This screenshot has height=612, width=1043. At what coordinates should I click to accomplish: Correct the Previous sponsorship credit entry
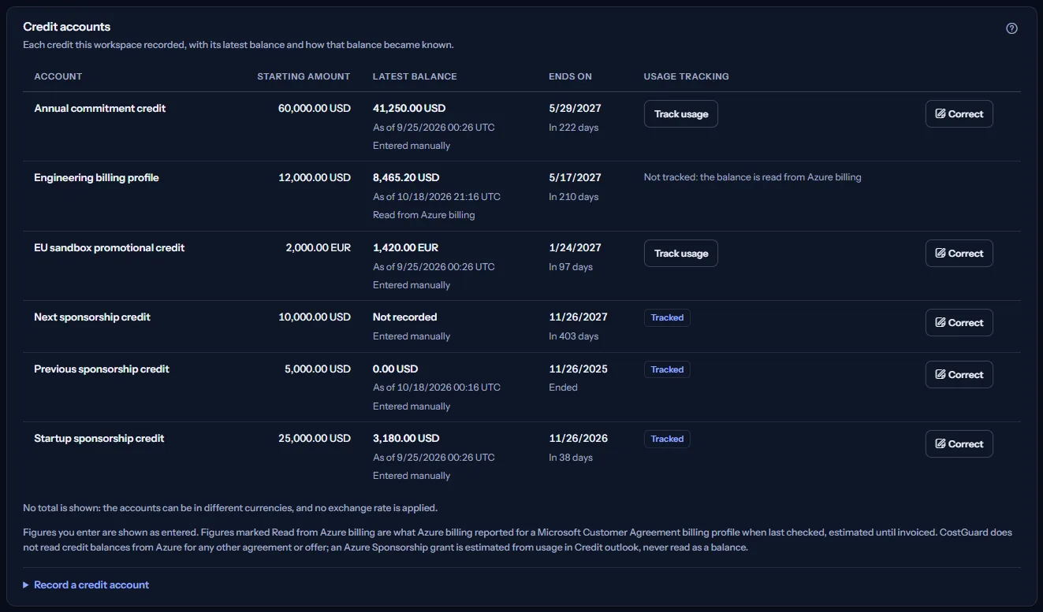pyautogui.click(x=959, y=375)
